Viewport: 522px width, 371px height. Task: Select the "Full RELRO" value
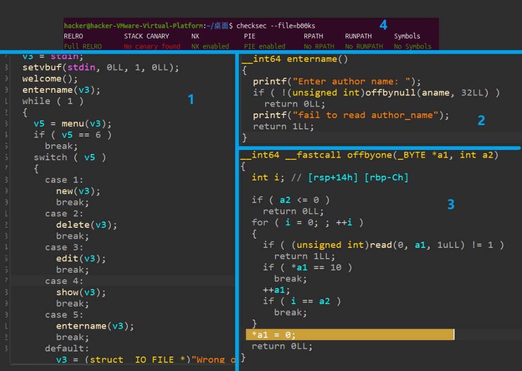tap(83, 46)
